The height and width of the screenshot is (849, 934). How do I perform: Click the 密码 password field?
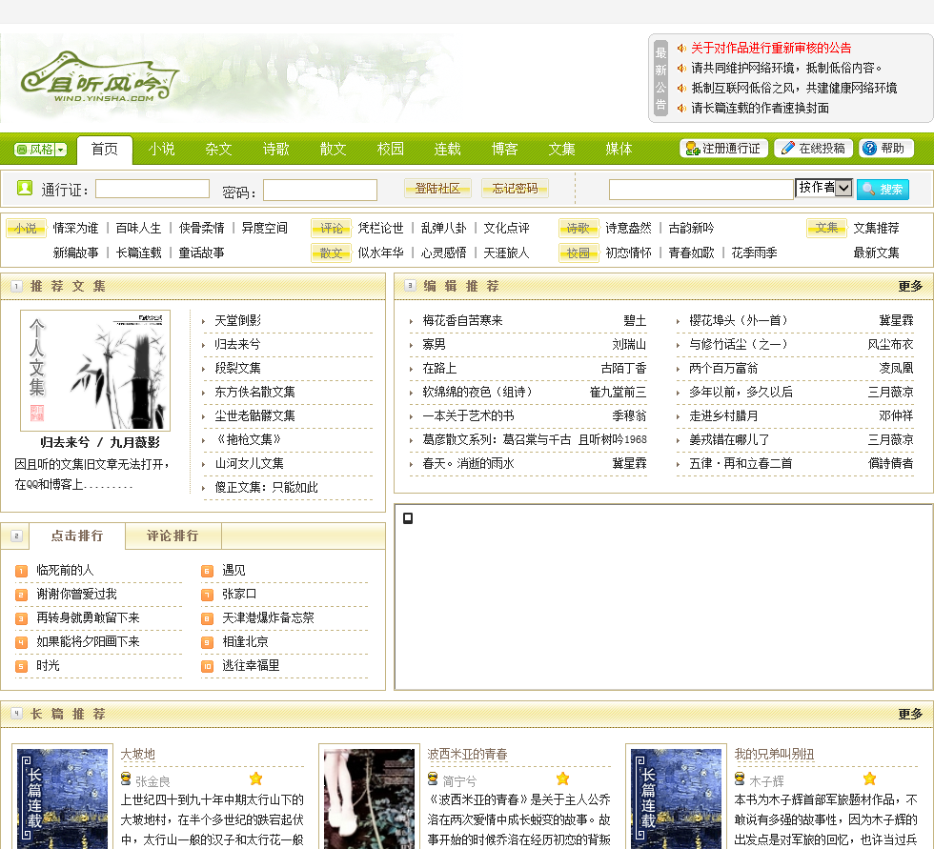320,190
